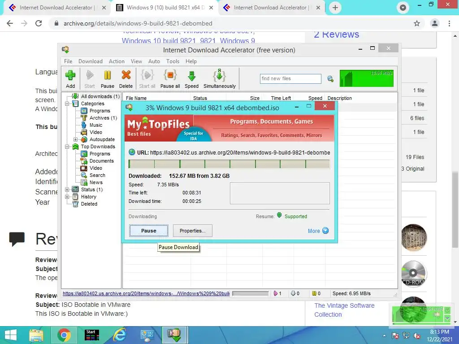The height and width of the screenshot is (344, 459).
Task: Click the address bar URL
Action: pyautogui.click(x=138, y=23)
